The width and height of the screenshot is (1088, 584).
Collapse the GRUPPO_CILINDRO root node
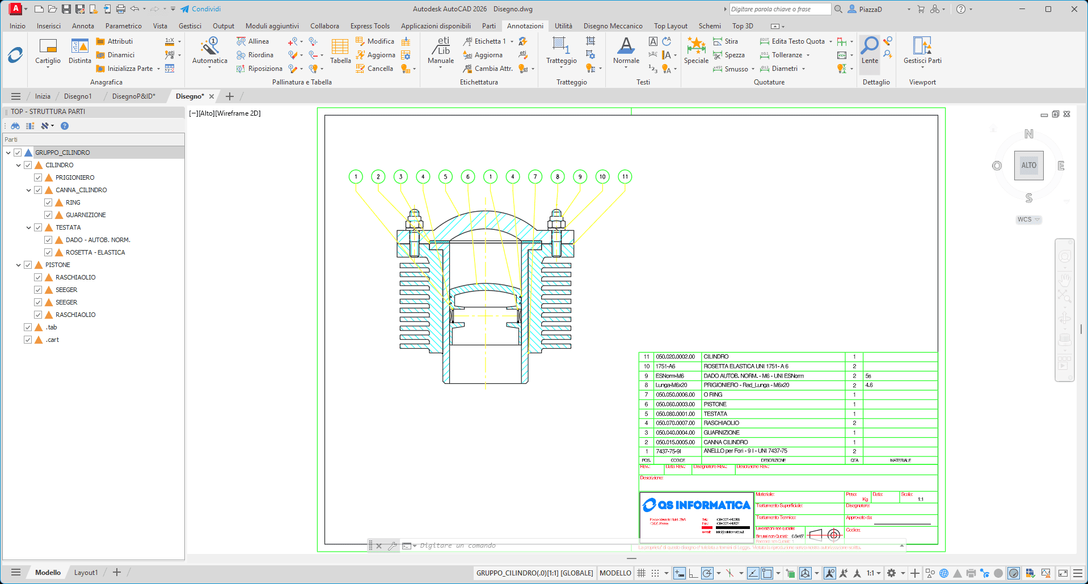[8, 153]
